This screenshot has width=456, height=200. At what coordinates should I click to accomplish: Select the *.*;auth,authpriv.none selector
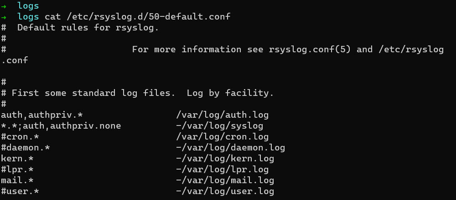(x=61, y=126)
